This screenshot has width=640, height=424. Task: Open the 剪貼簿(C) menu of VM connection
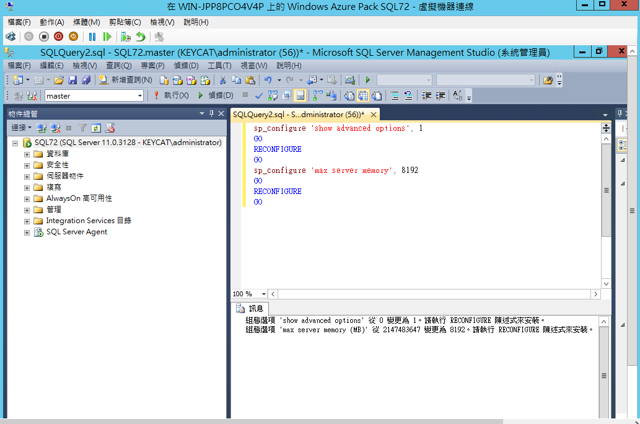(125, 22)
